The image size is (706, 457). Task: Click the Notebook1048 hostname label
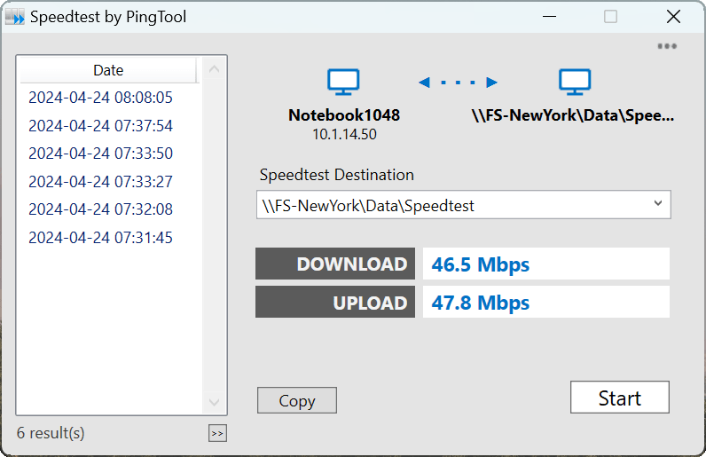click(x=344, y=115)
